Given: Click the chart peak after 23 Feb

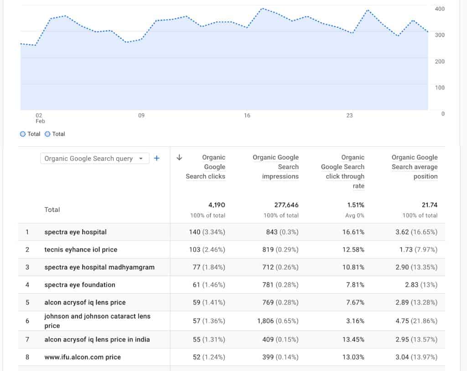Looking at the screenshot, I should click(368, 10).
